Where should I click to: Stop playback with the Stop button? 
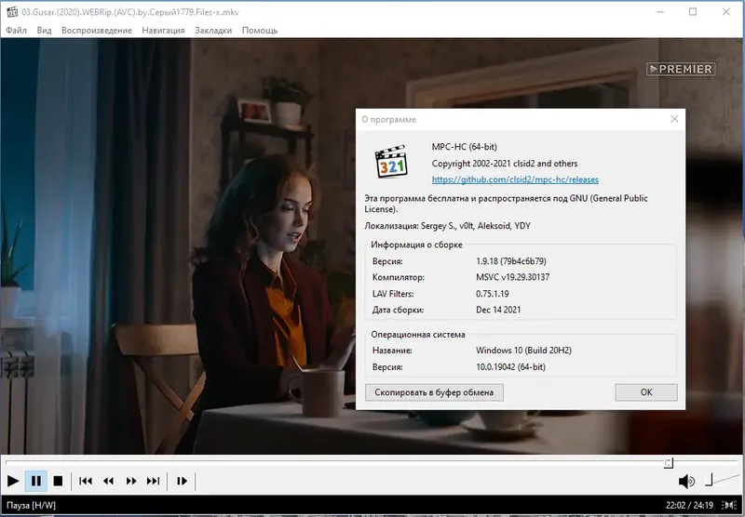click(58, 481)
